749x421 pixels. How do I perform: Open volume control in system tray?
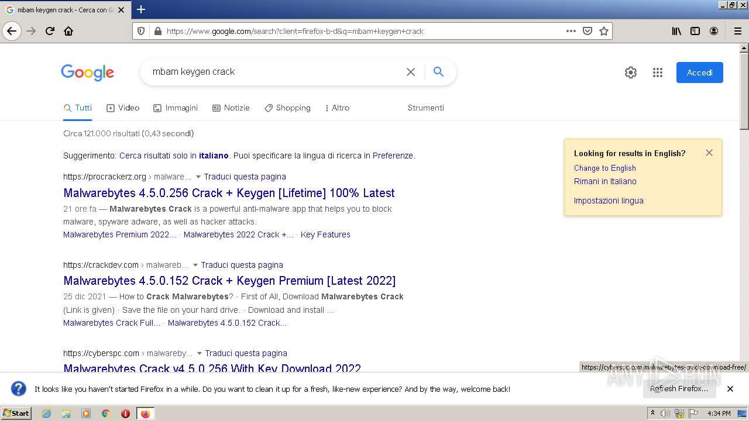[665, 413]
